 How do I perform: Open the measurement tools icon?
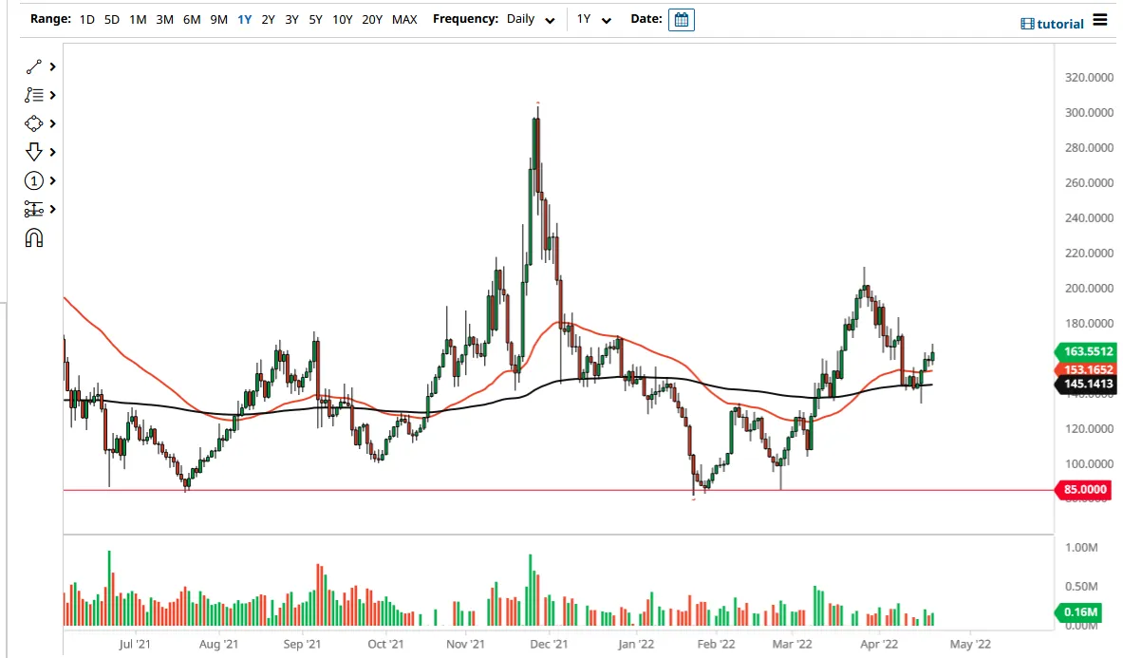(x=33, y=209)
